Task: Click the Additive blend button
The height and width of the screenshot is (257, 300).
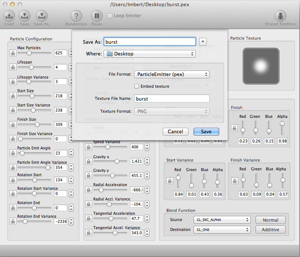Action: (x=271, y=229)
